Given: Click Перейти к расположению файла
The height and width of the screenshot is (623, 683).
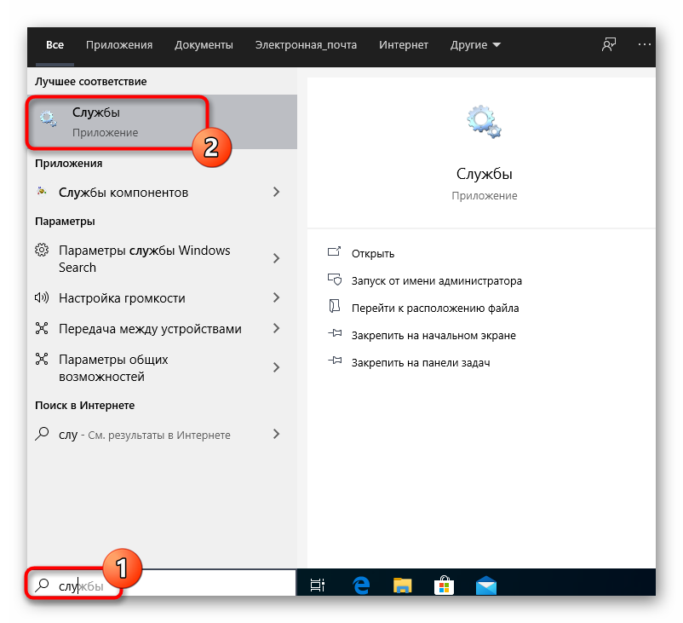Looking at the screenshot, I should [434, 309].
